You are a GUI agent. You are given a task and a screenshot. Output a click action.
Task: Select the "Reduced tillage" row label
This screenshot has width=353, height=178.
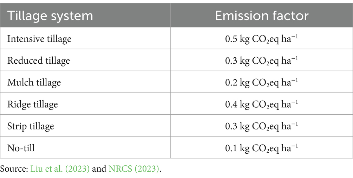39,61
